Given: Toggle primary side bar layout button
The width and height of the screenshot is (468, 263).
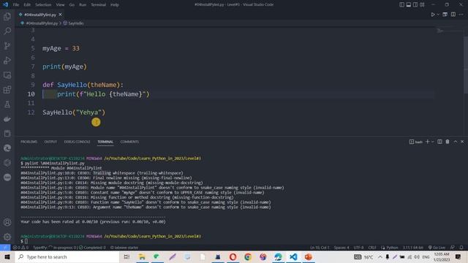Looking at the screenshot, I should coord(401,4).
